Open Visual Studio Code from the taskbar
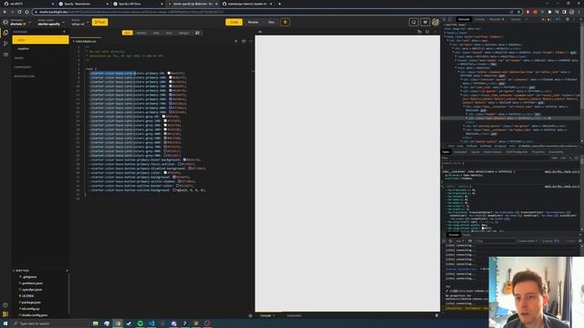 coord(151,323)
